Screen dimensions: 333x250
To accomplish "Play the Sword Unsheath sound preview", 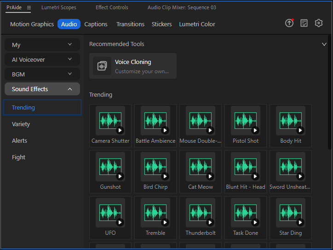I will pyautogui.click(x=300, y=176).
